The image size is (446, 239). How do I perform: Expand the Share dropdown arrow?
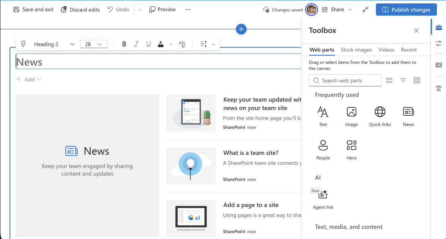pyautogui.click(x=350, y=10)
